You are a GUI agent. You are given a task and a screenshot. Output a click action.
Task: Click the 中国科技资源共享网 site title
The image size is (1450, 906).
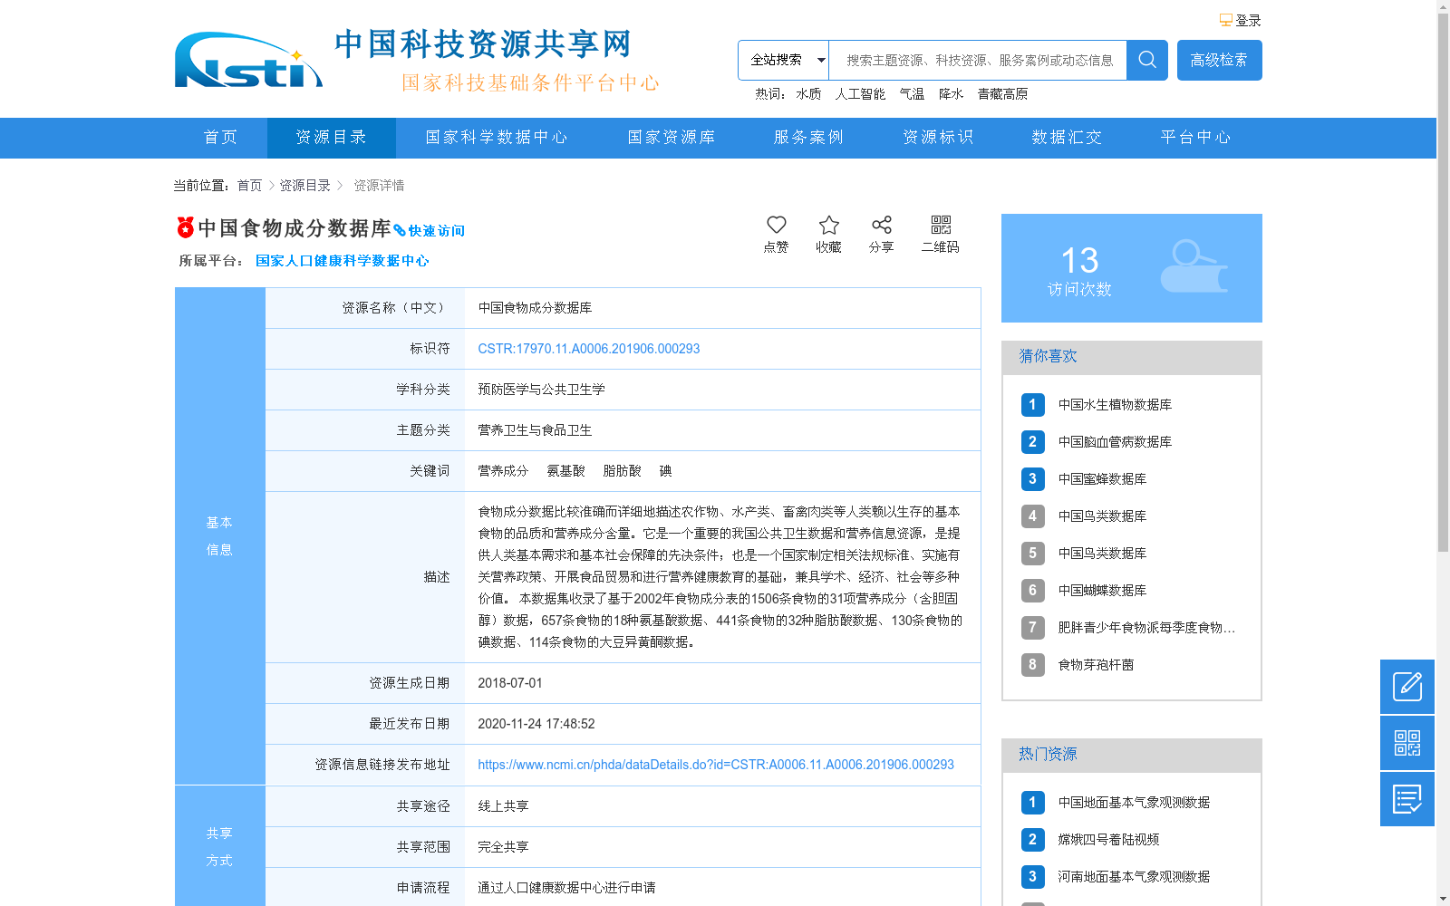pos(483,43)
